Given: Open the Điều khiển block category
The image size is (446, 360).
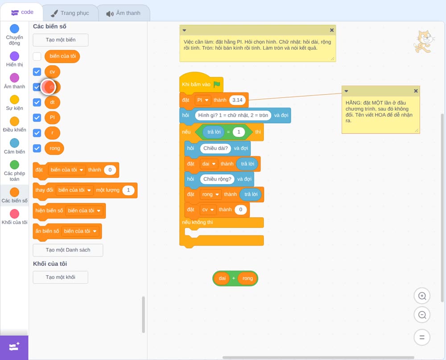Looking at the screenshot, I should [14, 125].
